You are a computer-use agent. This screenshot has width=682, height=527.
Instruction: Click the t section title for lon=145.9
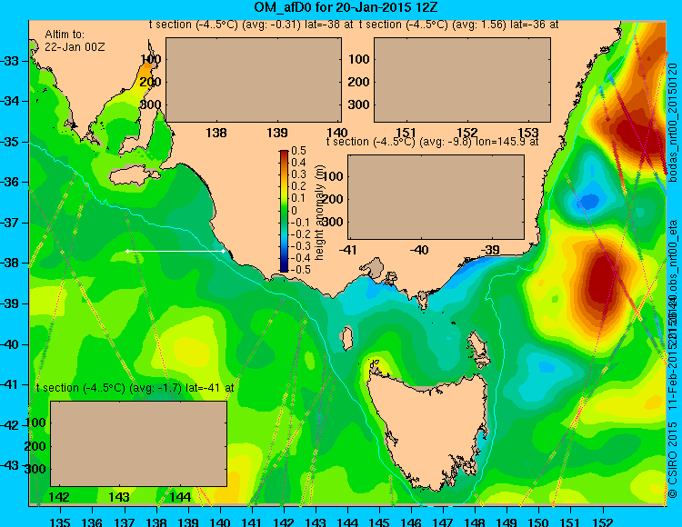pyautogui.click(x=432, y=142)
